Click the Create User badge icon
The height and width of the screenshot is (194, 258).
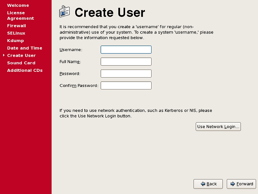coord(64,11)
